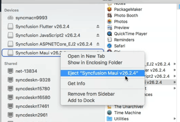Expand the Utilities folder arrow
Screen dimensions: 180x122
[x=175, y=119]
